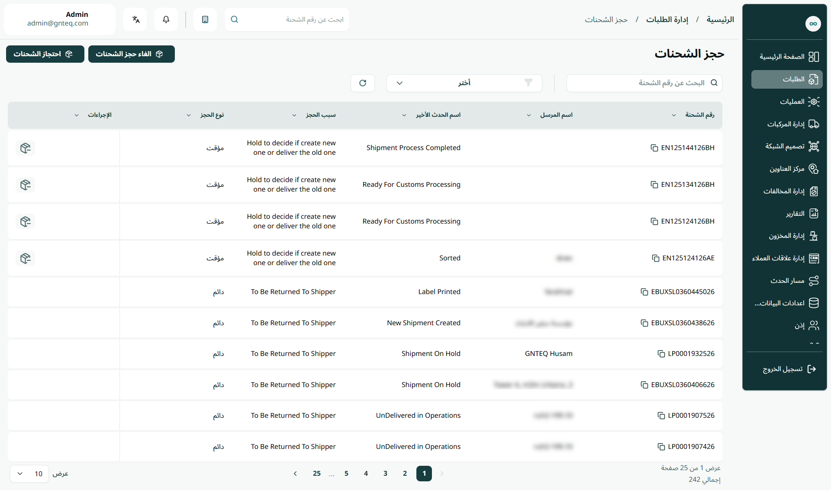The image size is (831, 490).
Task: Copy shipment number EN125144126BH
Action: 654,148
